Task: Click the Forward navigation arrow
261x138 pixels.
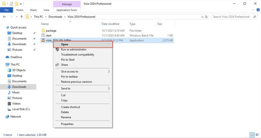Action: point(11,17)
